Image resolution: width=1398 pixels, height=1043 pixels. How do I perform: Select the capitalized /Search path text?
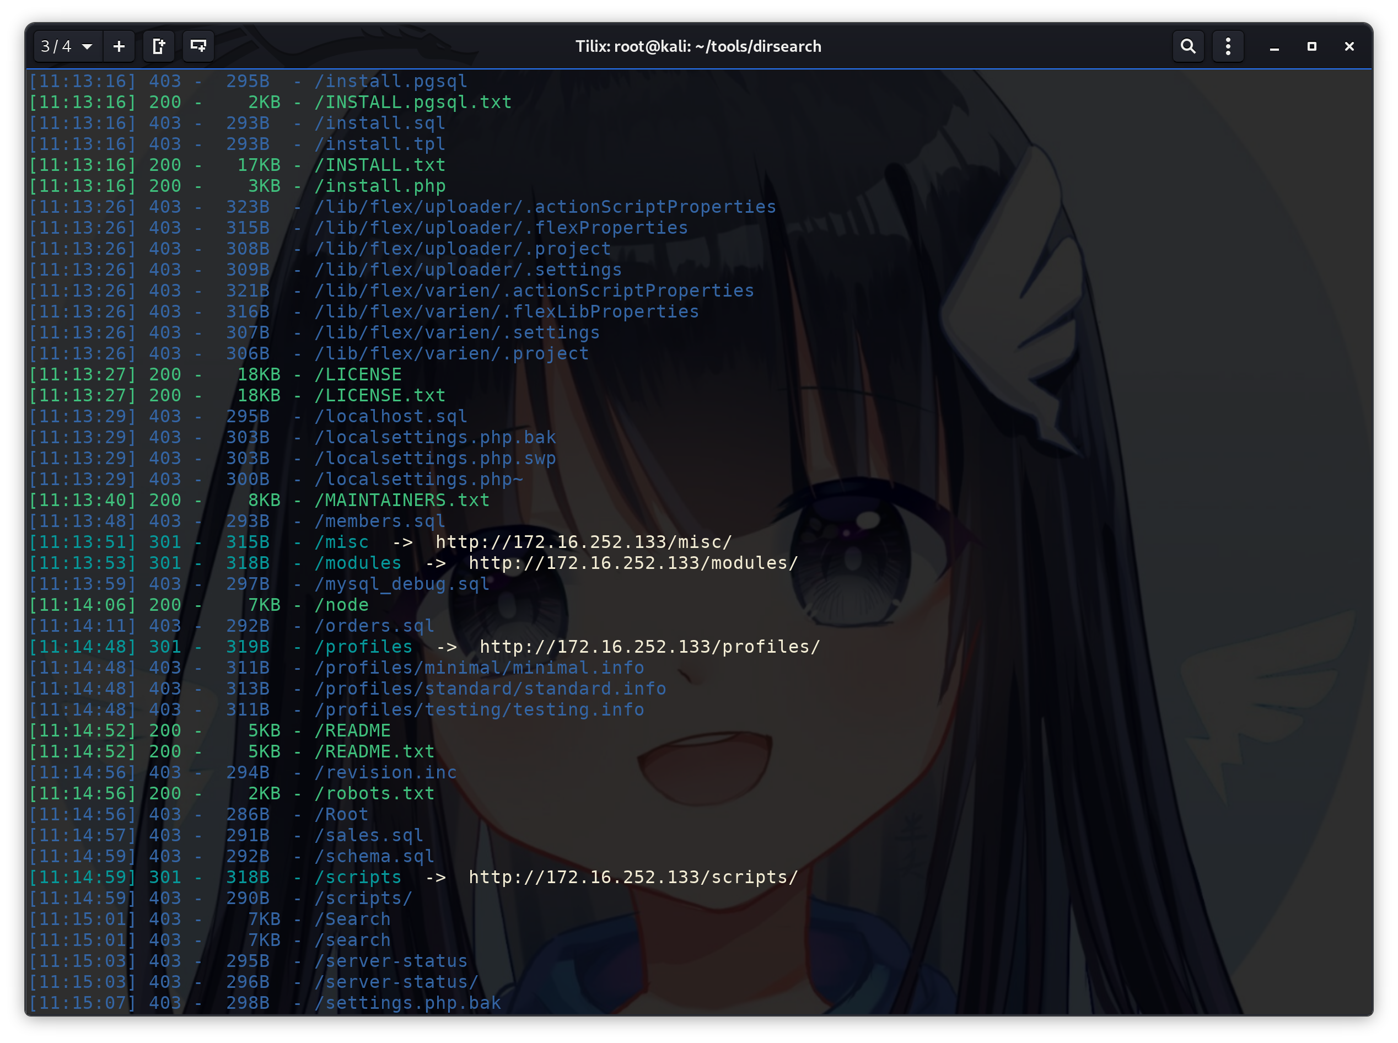(x=352, y=918)
